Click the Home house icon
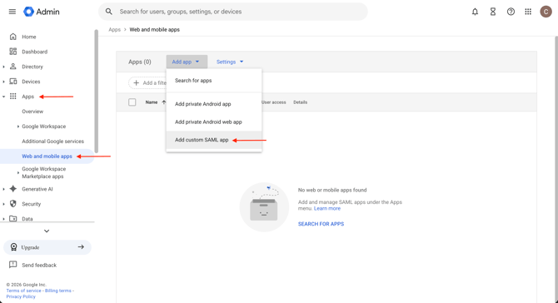This screenshot has height=303, width=558. [13, 37]
